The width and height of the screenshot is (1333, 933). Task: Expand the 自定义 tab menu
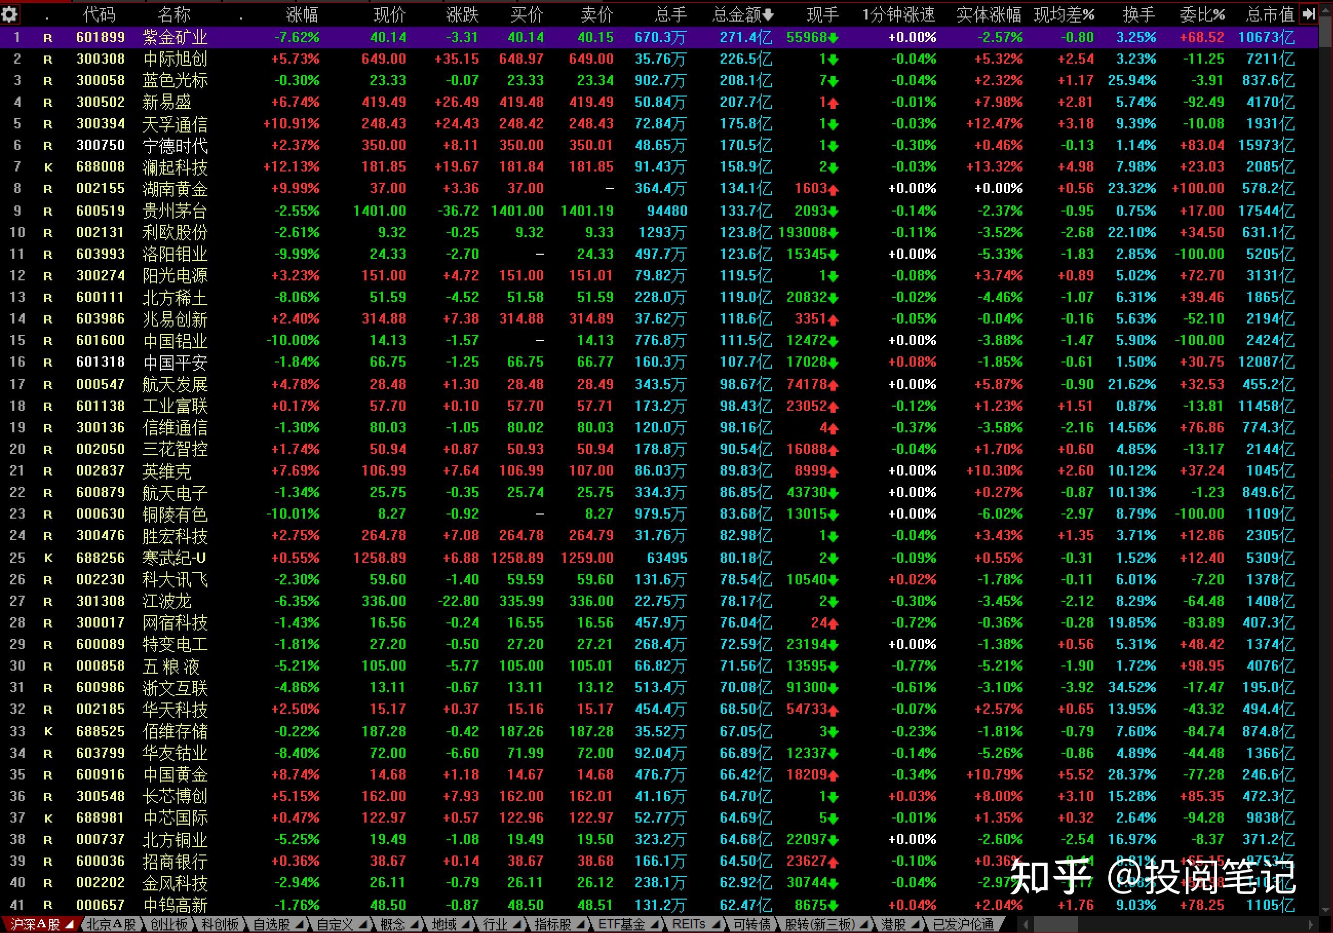pyautogui.click(x=362, y=924)
